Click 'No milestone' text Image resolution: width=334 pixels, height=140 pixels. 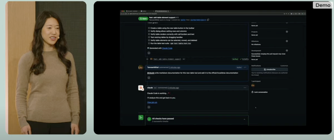[256, 45]
